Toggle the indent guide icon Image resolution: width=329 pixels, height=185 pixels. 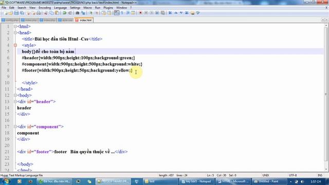(x=127, y=13)
